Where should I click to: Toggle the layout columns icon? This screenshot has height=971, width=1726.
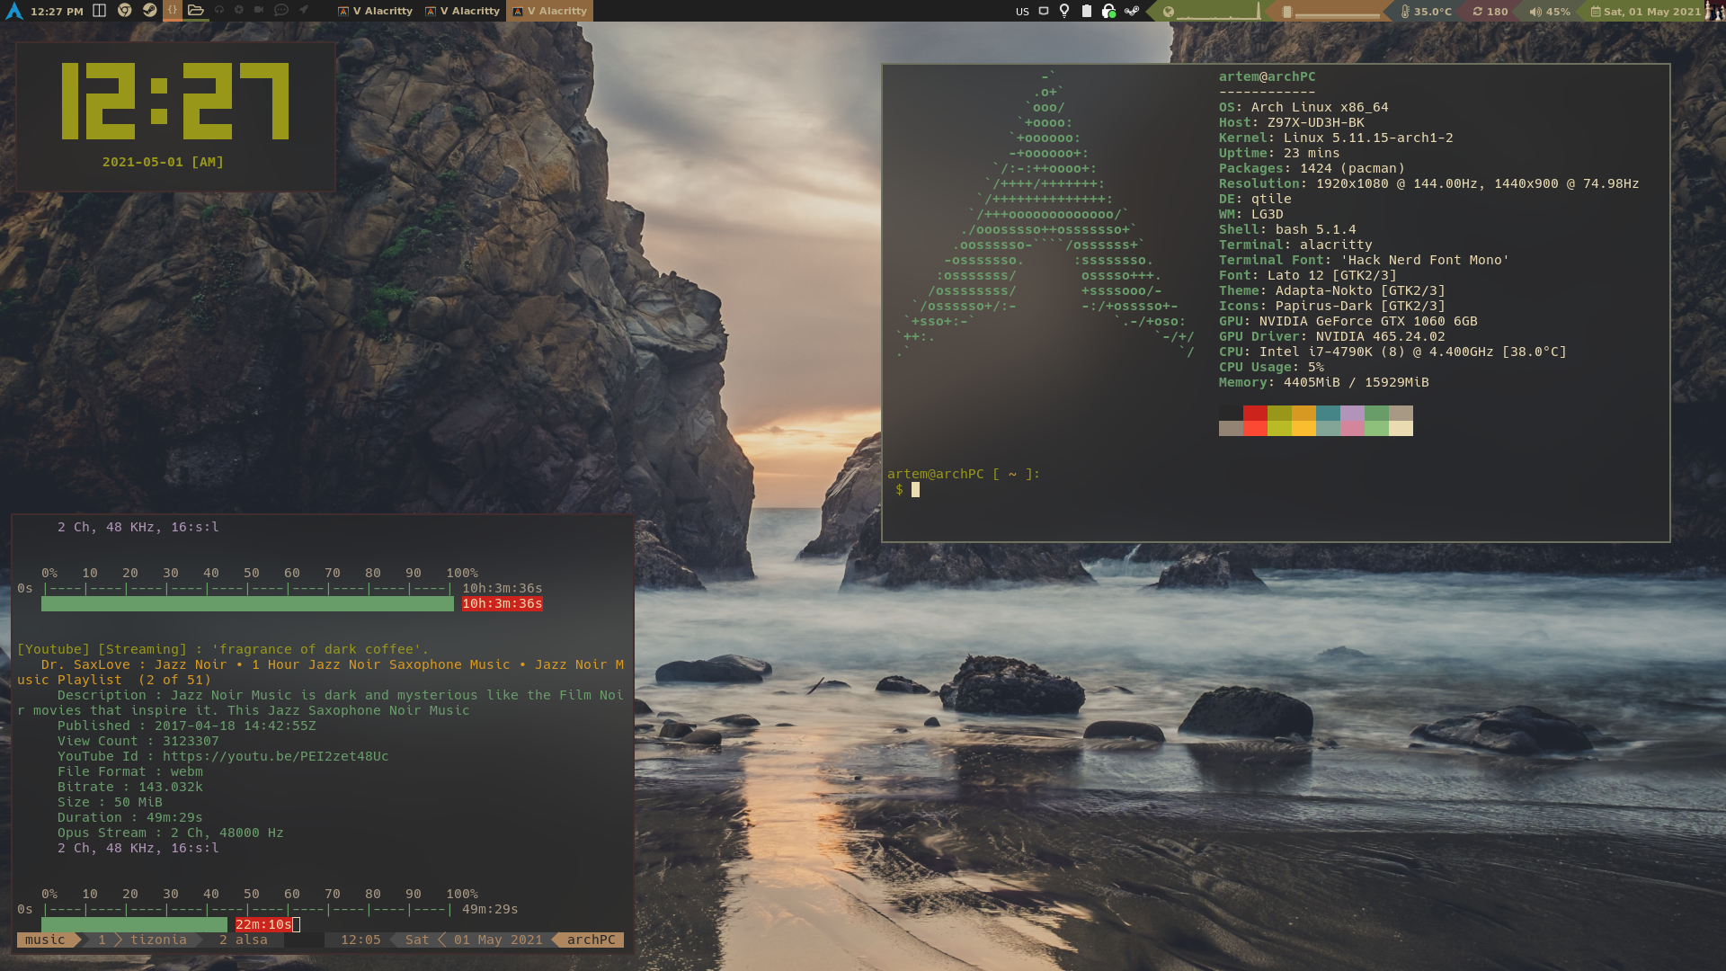click(100, 11)
